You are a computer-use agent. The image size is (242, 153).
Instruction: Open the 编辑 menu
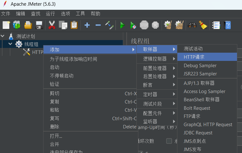[20, 14]
